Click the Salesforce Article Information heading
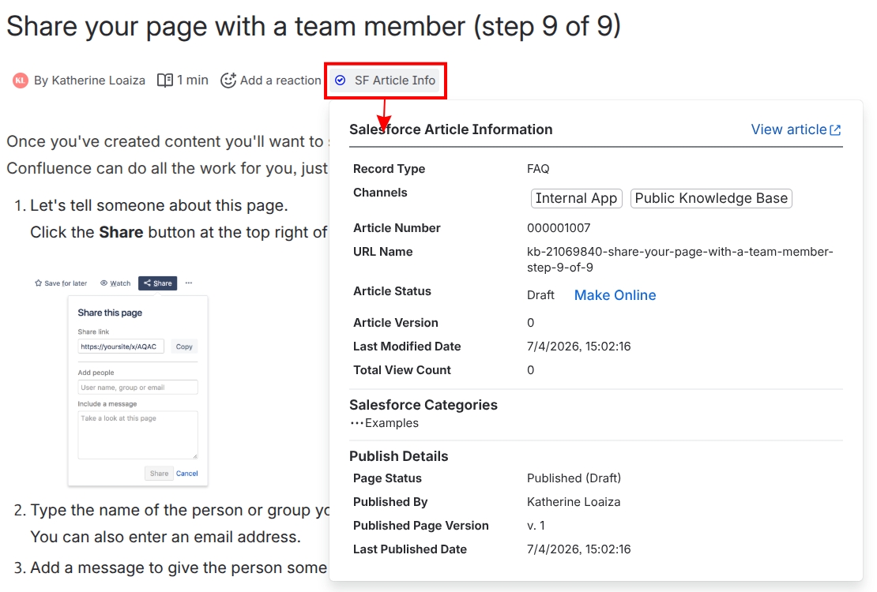Viewport: 877px width, 592px height. [x=451, y=129]
